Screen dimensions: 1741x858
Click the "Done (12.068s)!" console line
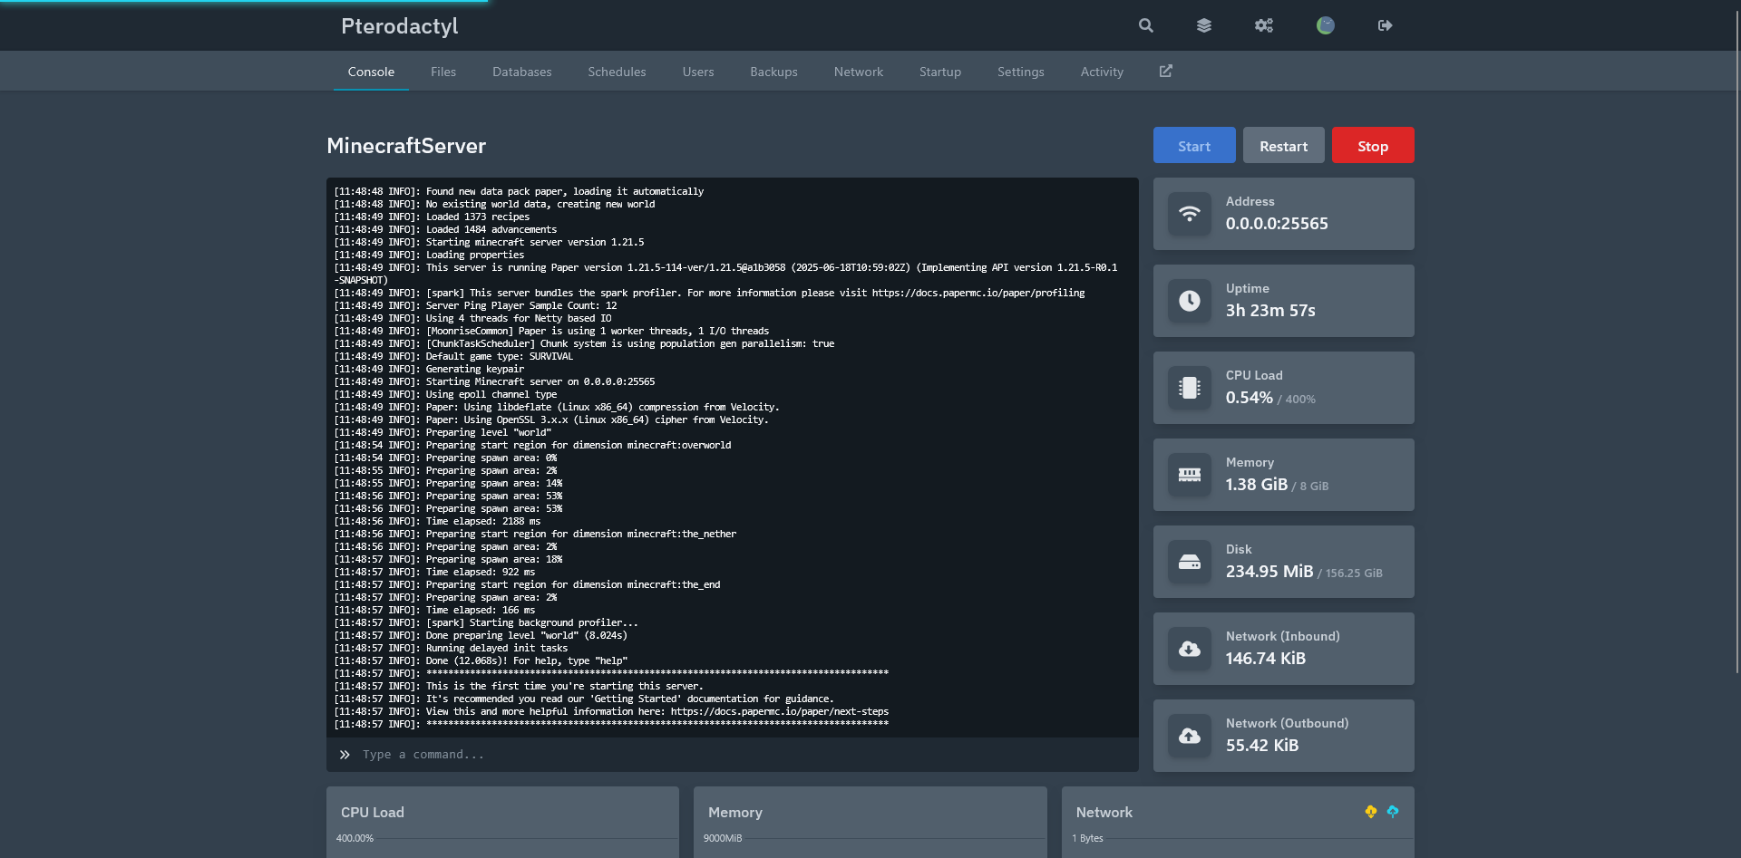[481, 660]
